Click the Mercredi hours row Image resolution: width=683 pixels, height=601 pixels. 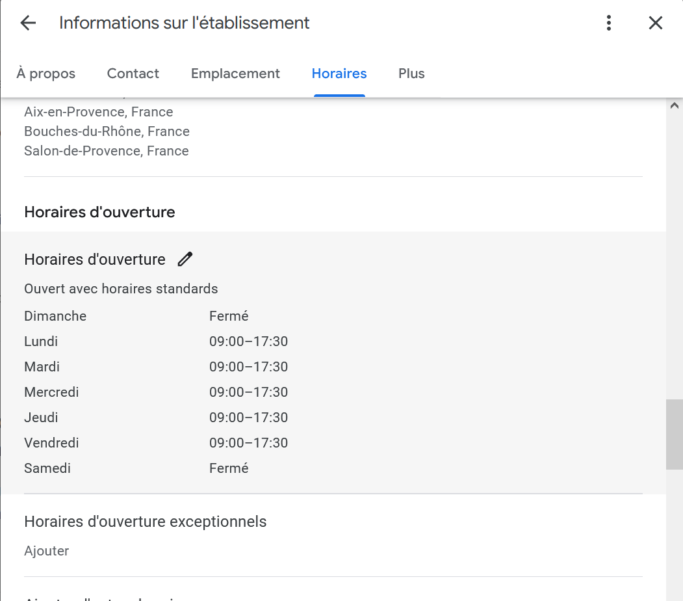(156, 392)
